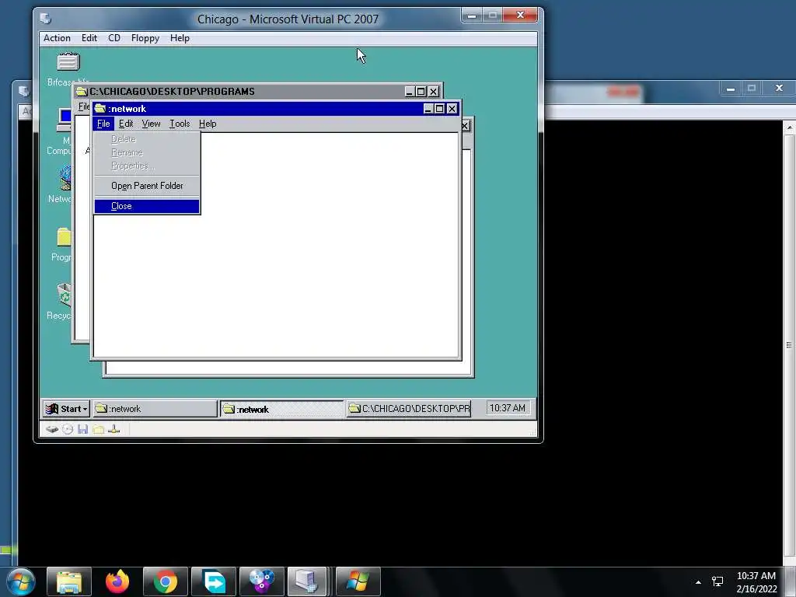Open the Virtual PC Action menu

point(57,38)
